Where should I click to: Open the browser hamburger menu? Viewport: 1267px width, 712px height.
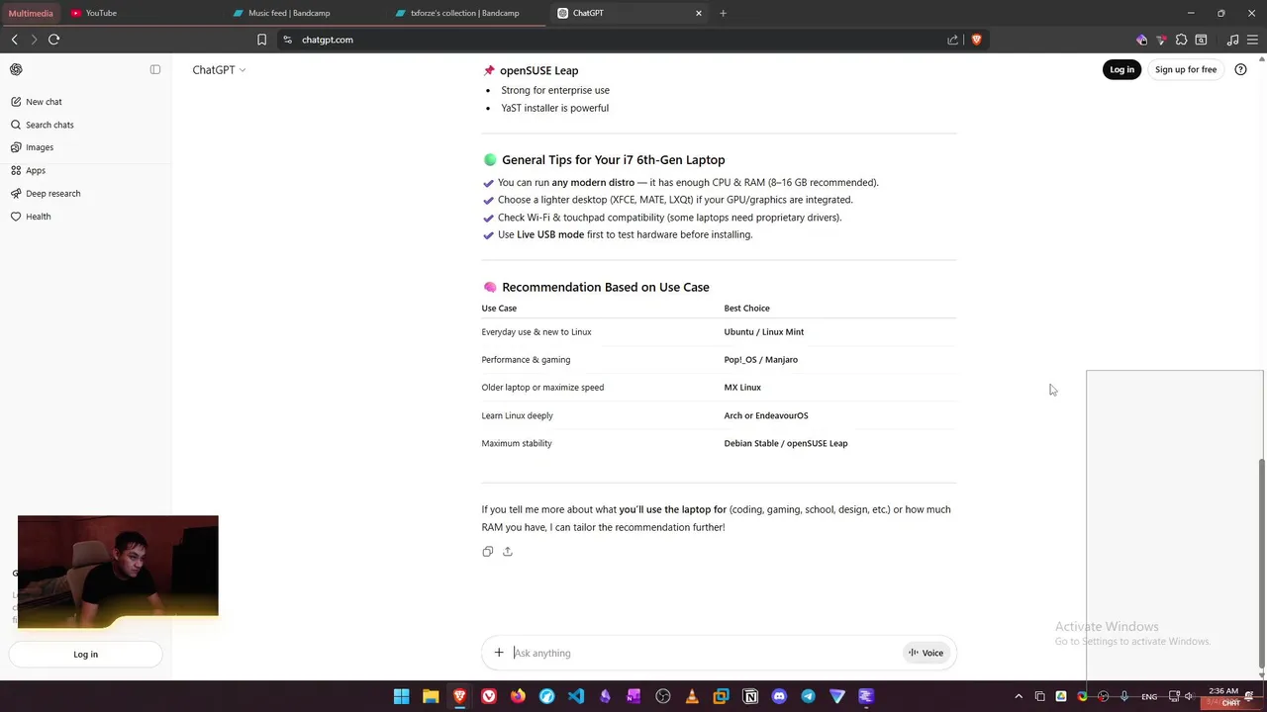click(1252, 40)
